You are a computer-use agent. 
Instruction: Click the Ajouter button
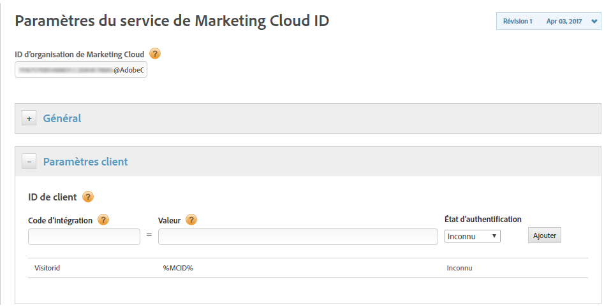(x=545, y=235)
